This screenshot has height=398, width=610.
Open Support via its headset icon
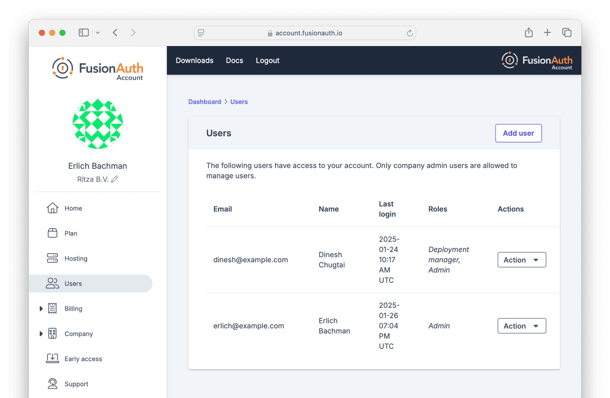52,383
